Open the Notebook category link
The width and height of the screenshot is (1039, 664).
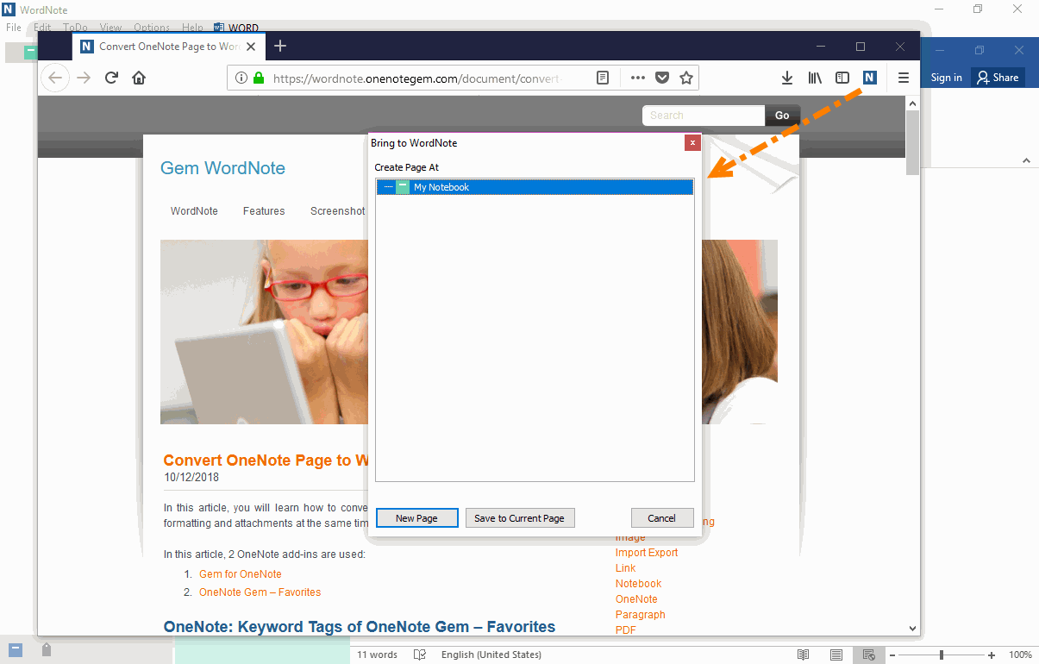(638, 584)
